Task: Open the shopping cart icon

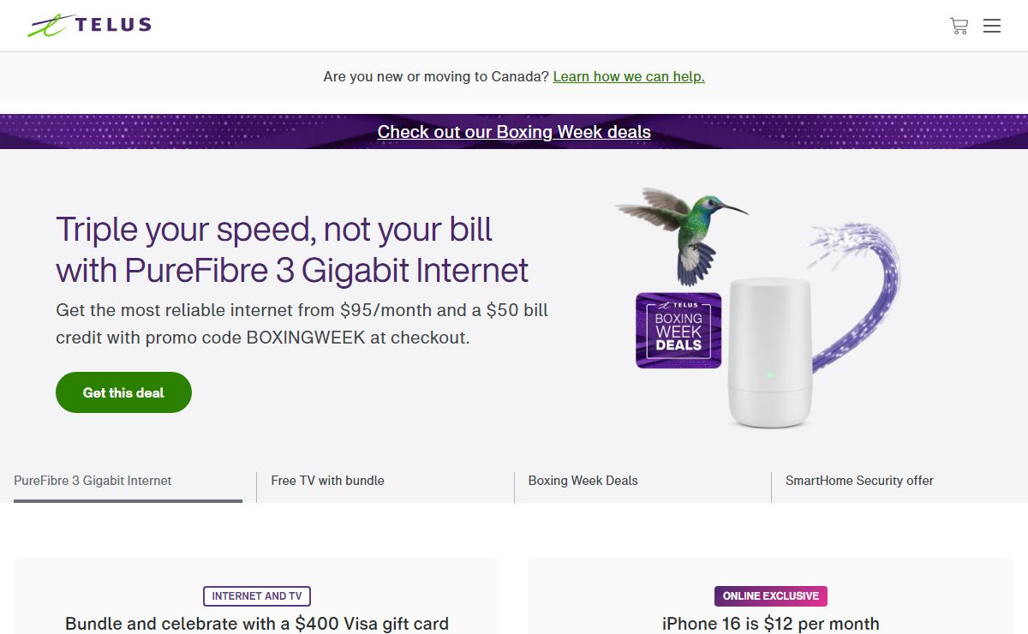Action: [959, 26]
